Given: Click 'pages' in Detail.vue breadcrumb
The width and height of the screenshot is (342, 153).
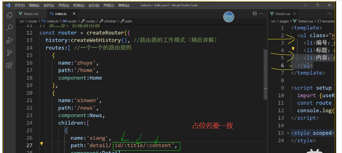Looking at the screenshot, I should click(x=284, y=21).
